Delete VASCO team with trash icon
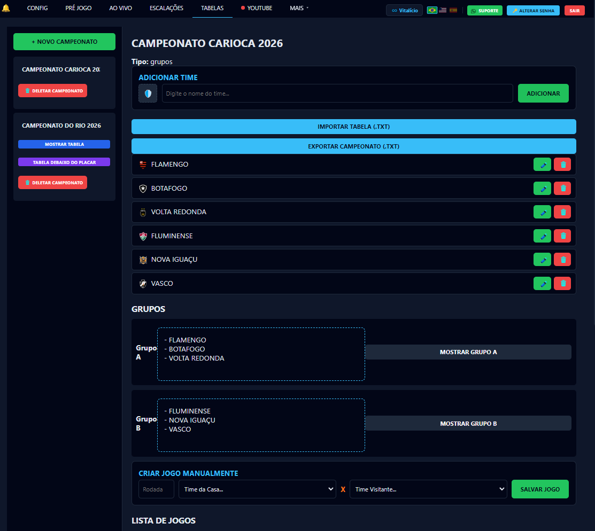 (x=562, y=283)
